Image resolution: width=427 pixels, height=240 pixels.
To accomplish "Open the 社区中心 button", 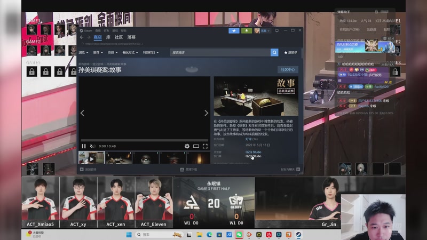I will pyautogui.click(x=288, y=70).
